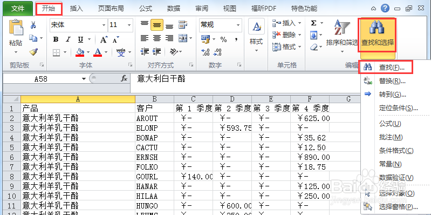Viewport: 431px width, 215px height.
Task: Click the wrap text icon
Action: (183, 25)
